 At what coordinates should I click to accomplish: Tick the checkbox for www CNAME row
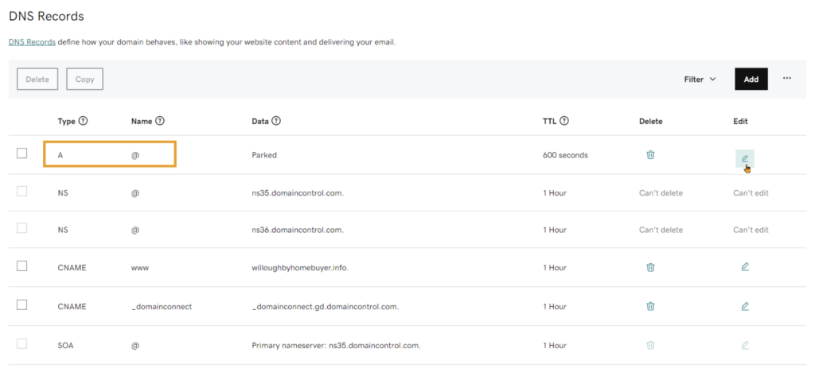point(21,266)
